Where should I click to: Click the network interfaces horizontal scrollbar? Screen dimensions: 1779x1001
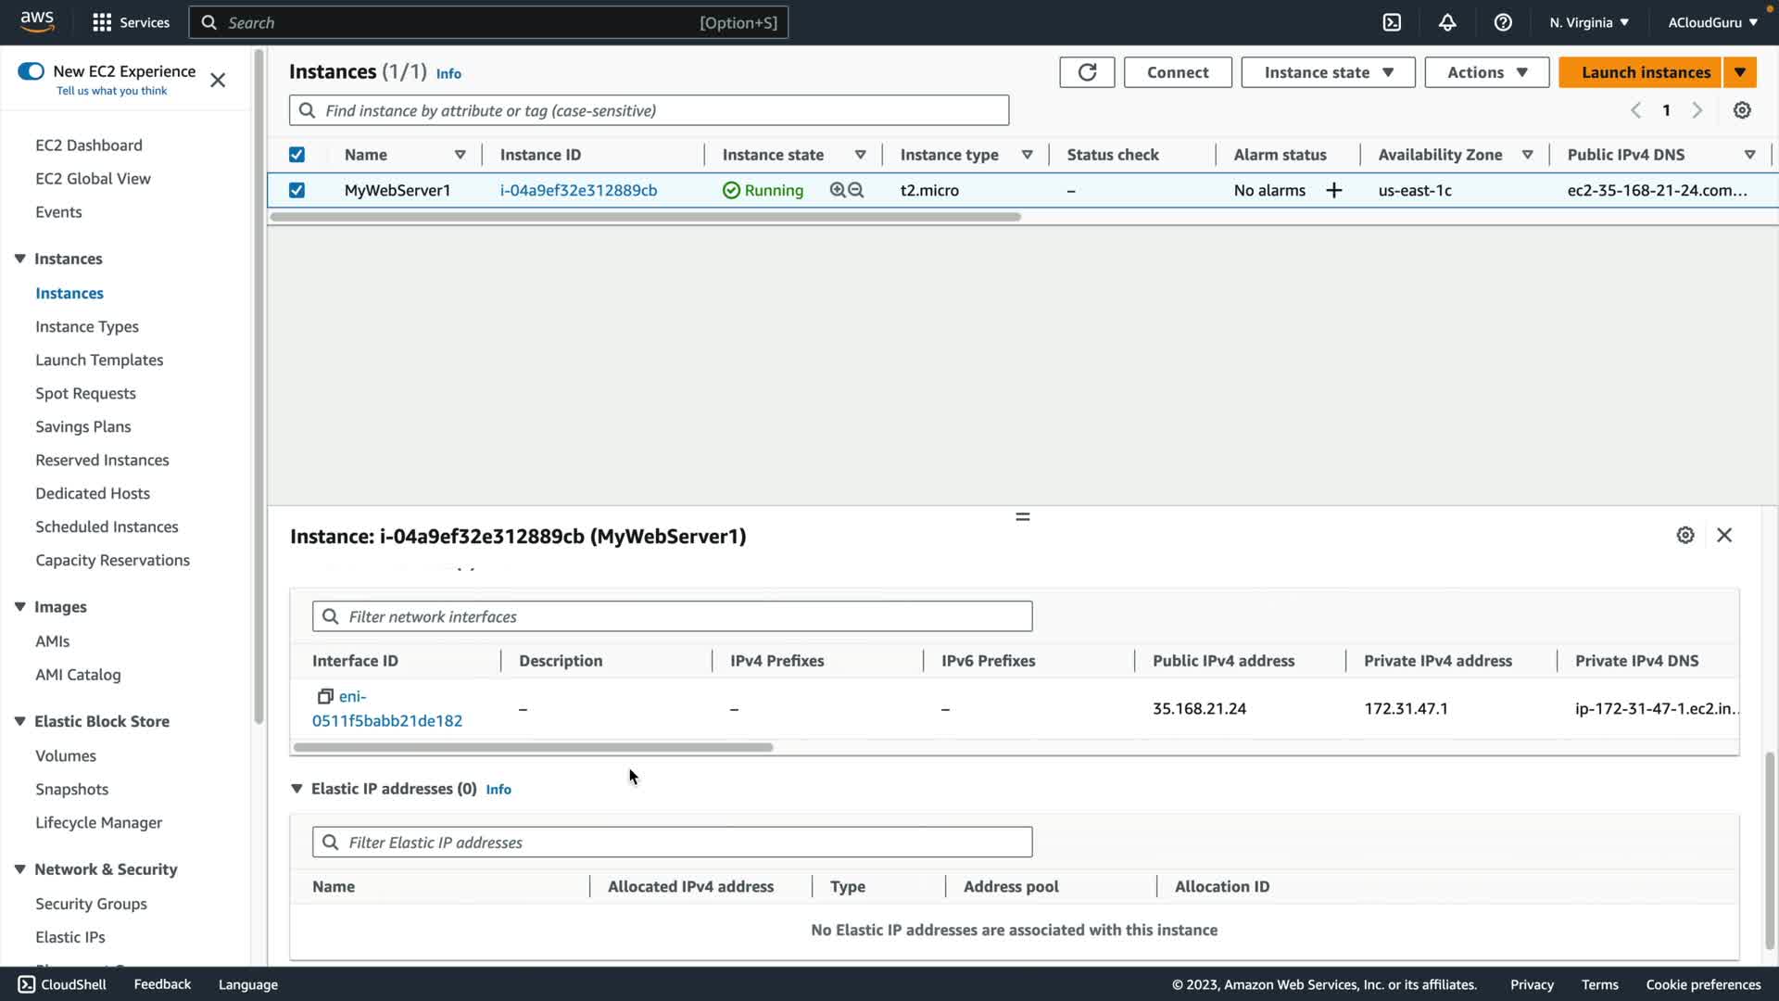[x=533, y=747]
